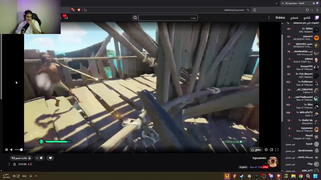Toggle theatre mode in the player
Viewport: 321px width, 180px height.
[272, 150]
